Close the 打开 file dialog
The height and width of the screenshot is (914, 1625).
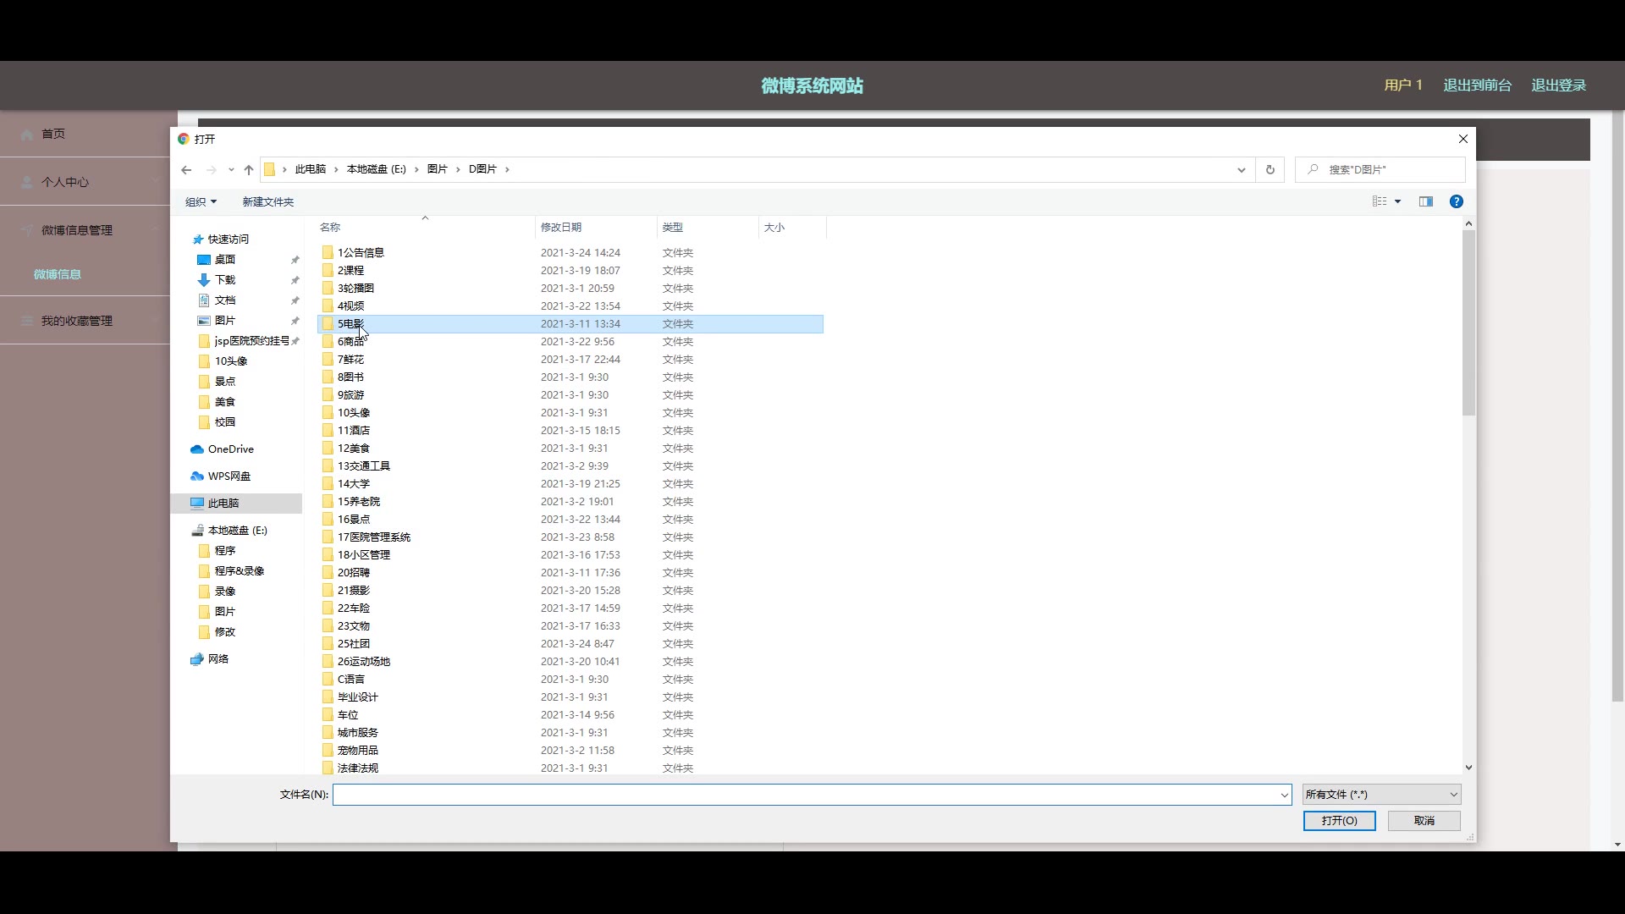coord(1462,139)
